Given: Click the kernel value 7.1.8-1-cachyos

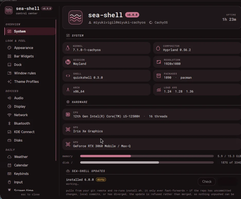Looking at the screenshot, I should [x=87, y=50].
